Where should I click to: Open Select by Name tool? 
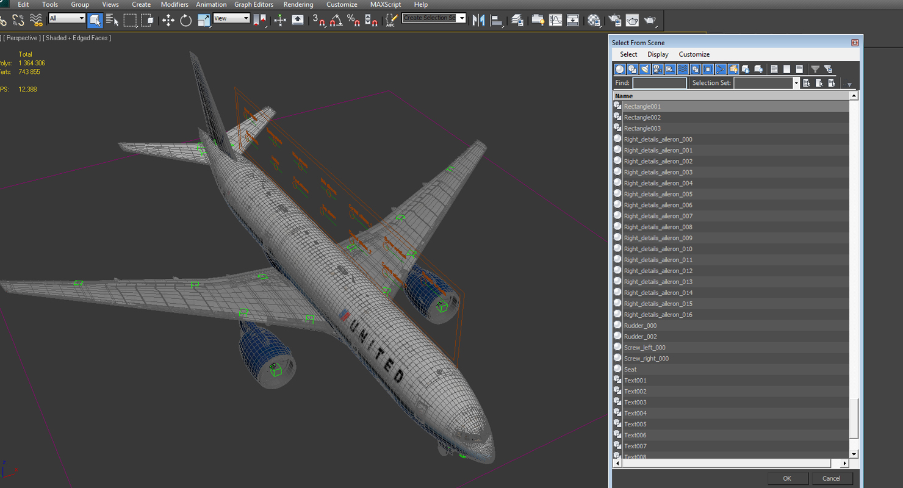(x=112, y=20)
